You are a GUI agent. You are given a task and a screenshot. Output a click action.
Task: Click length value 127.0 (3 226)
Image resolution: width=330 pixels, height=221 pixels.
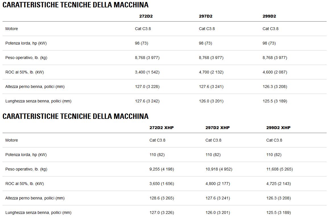162,212
